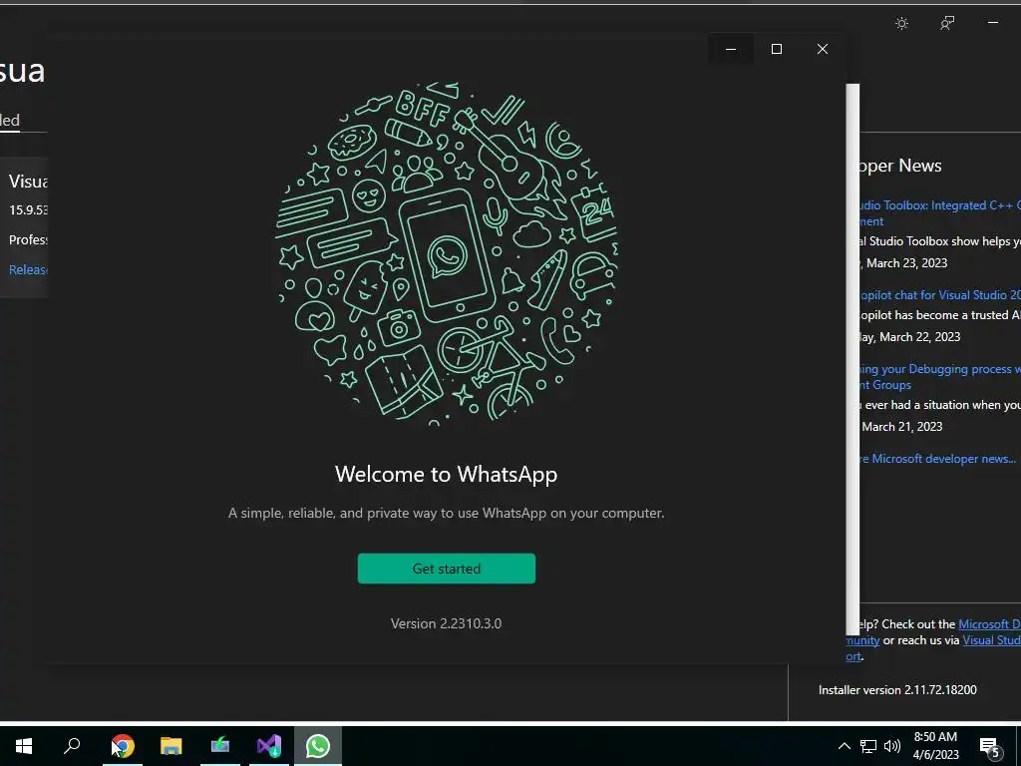1021x766 pixels.
Task: Open the taskbar search magnifier
Action: (72, 746)
